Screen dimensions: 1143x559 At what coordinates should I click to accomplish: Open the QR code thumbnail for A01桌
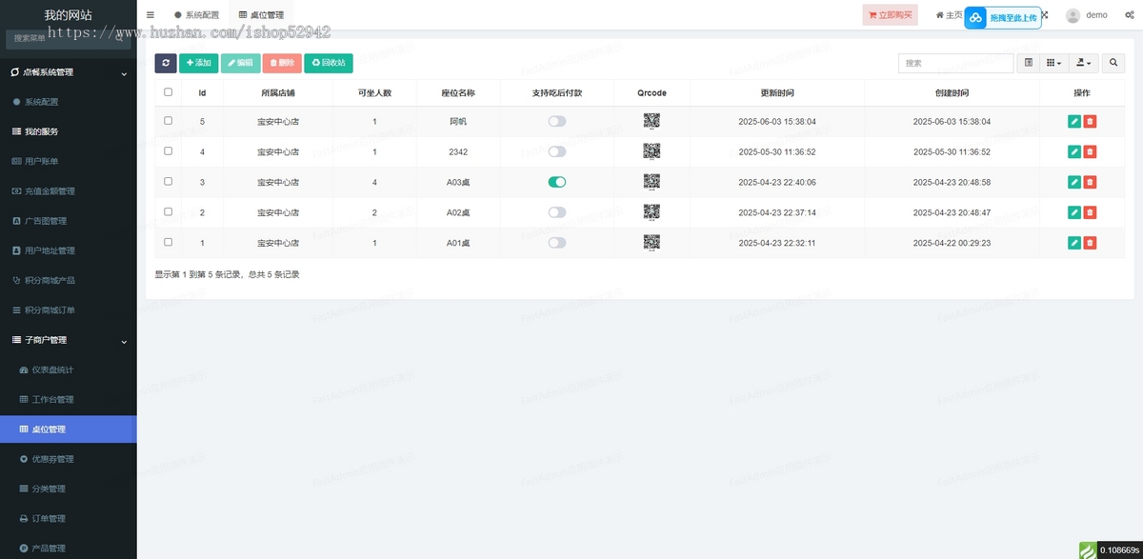tap(652, 243)
